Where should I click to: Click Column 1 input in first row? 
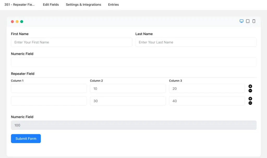pos(49,88)
